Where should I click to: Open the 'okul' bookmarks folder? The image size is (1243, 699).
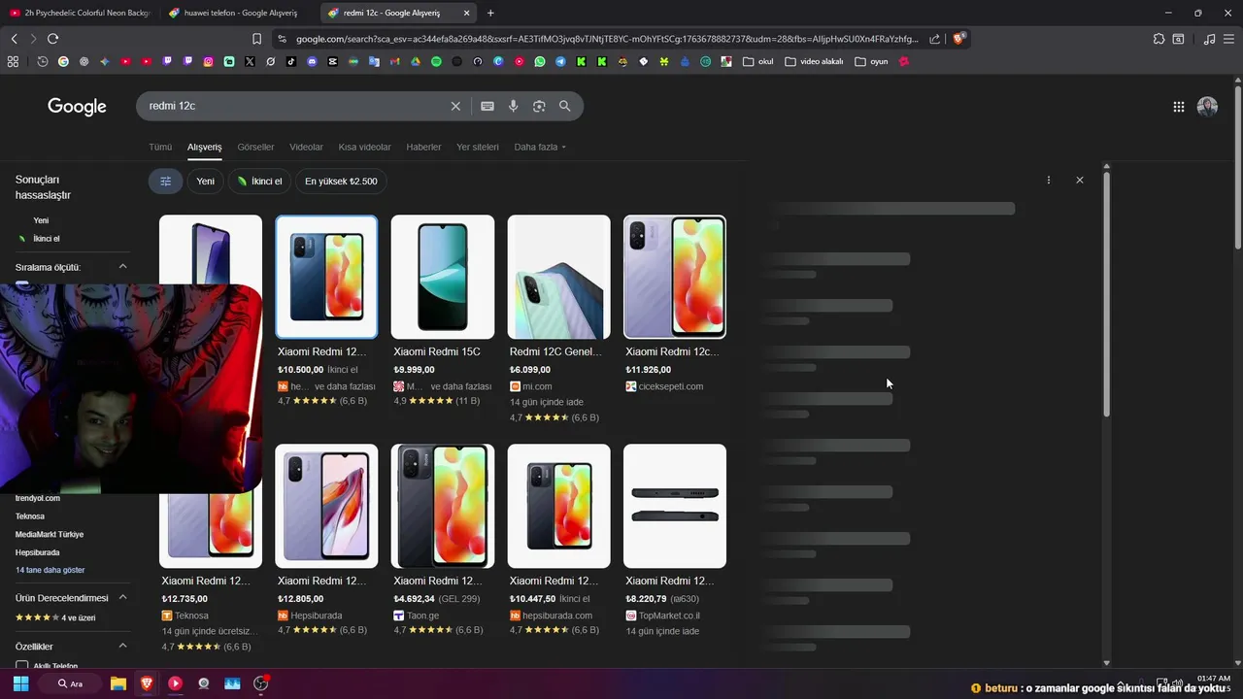pos(758,61)
